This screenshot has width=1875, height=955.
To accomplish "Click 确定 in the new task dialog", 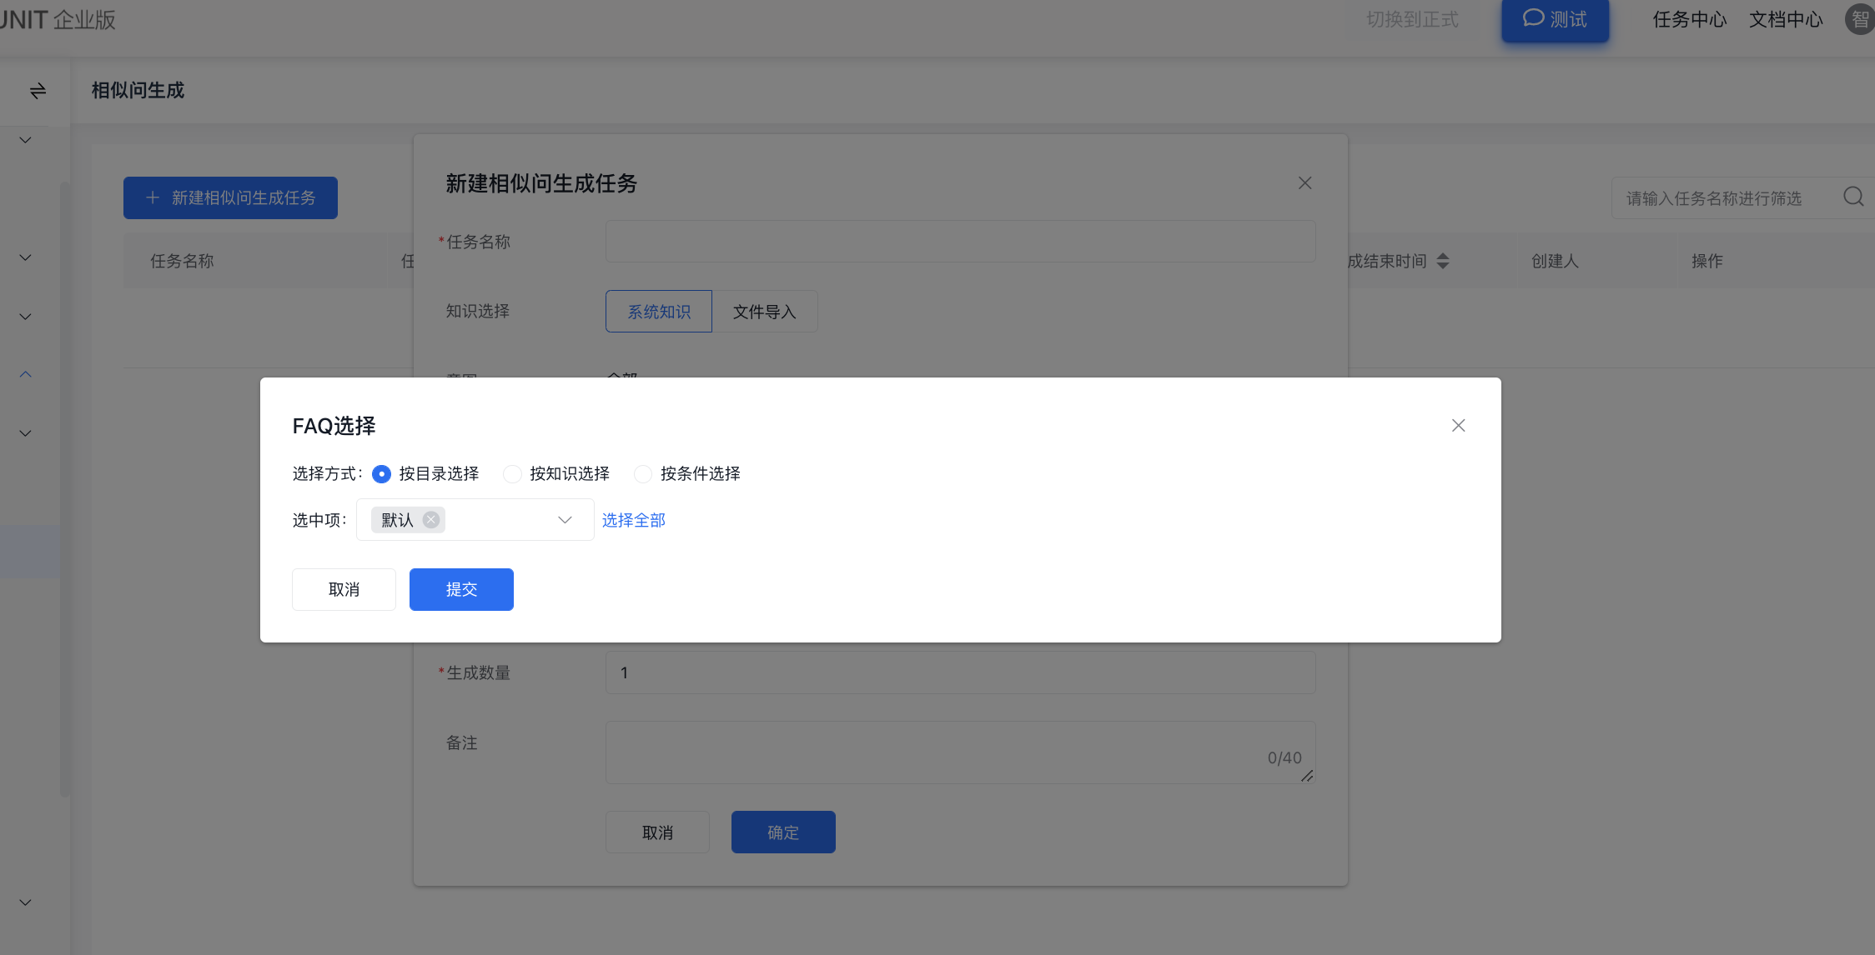I will tap(783, 832).
